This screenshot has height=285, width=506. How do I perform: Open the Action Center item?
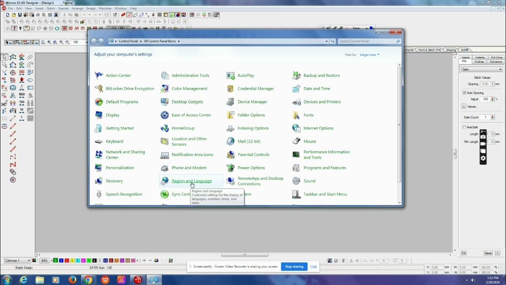tap(118, 75)
